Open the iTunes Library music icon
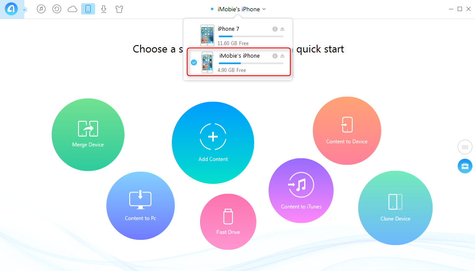Viewport: 475px width, 271px height. point(41,9)
